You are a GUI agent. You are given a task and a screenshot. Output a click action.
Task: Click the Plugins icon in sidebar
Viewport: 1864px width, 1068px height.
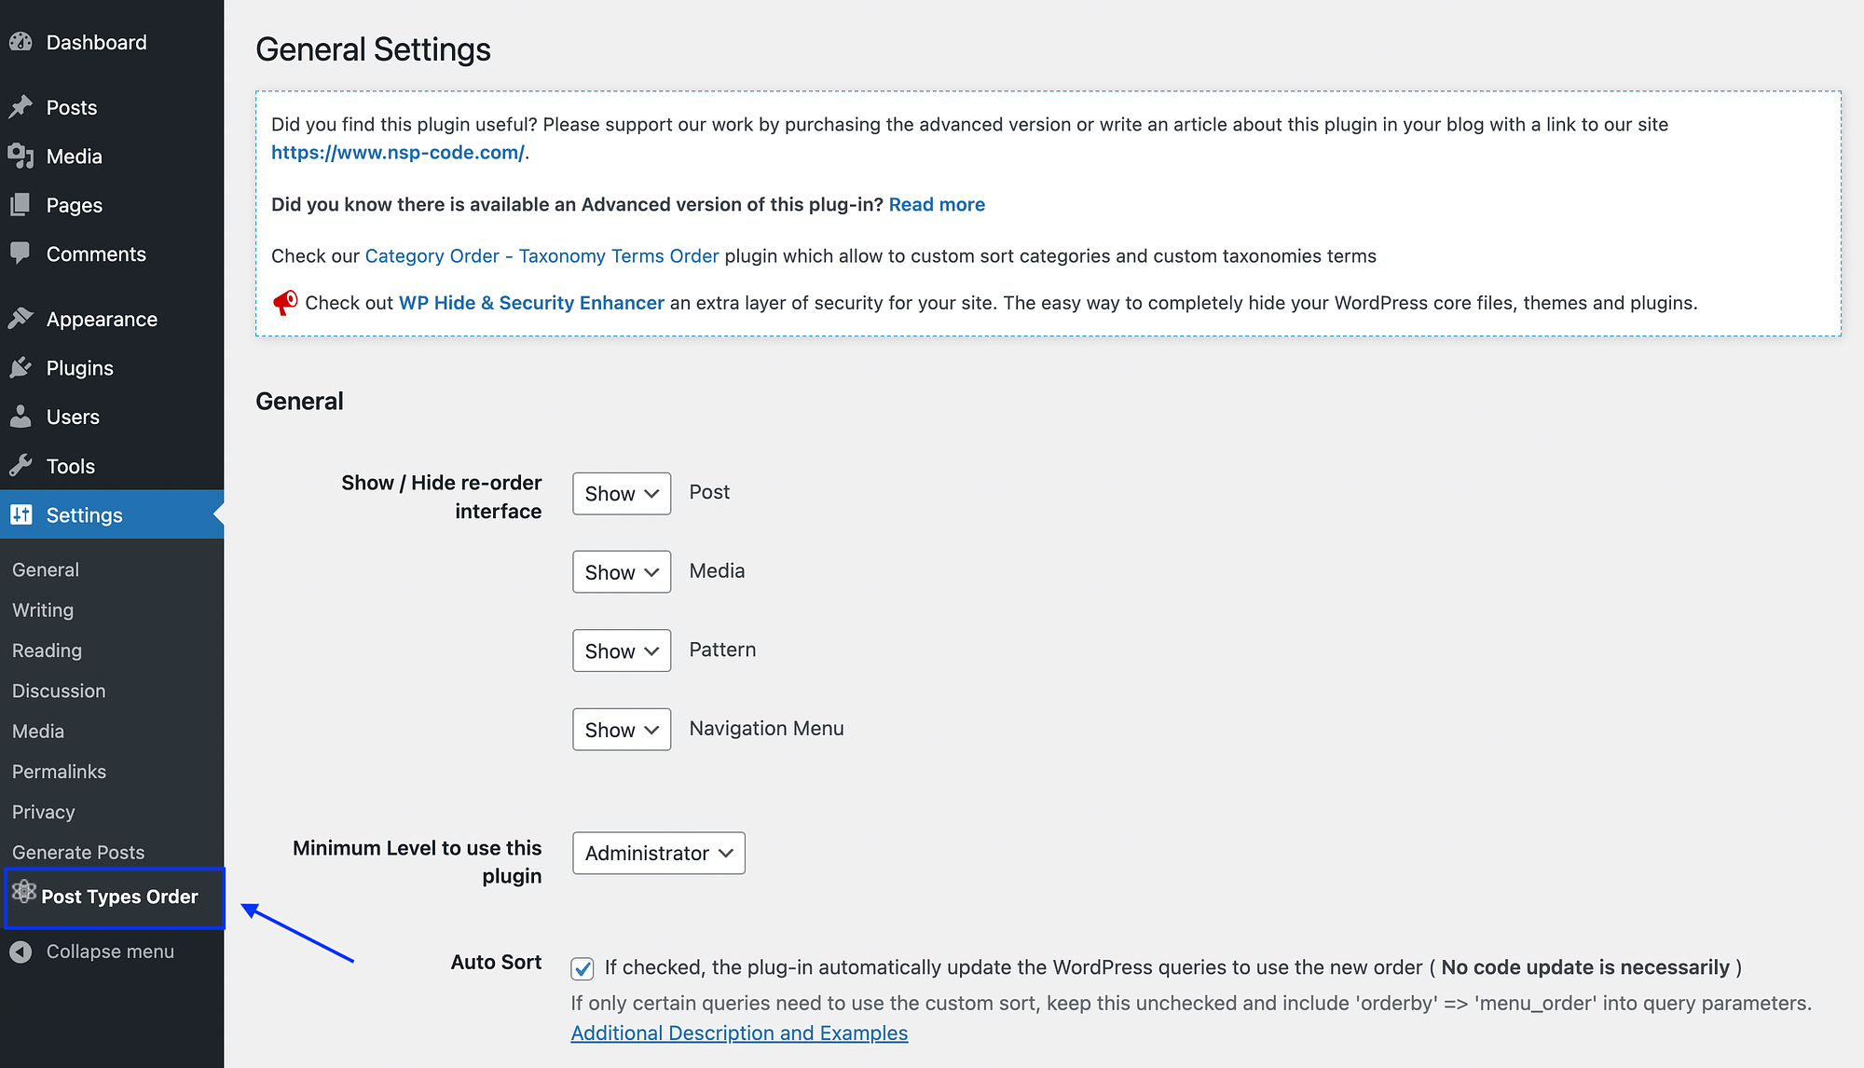click(x=21, y=367)
